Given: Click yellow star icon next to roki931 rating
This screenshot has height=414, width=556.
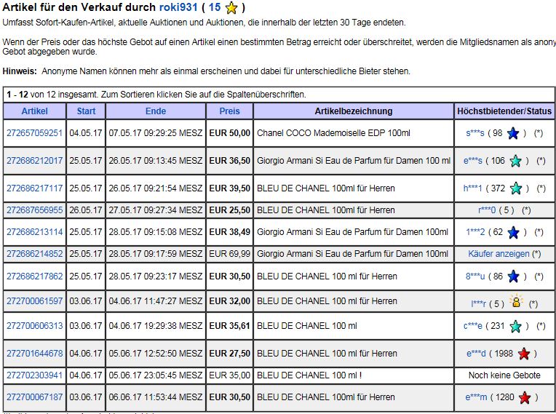Looking at the screenshot, I should [x=231, y=8].
